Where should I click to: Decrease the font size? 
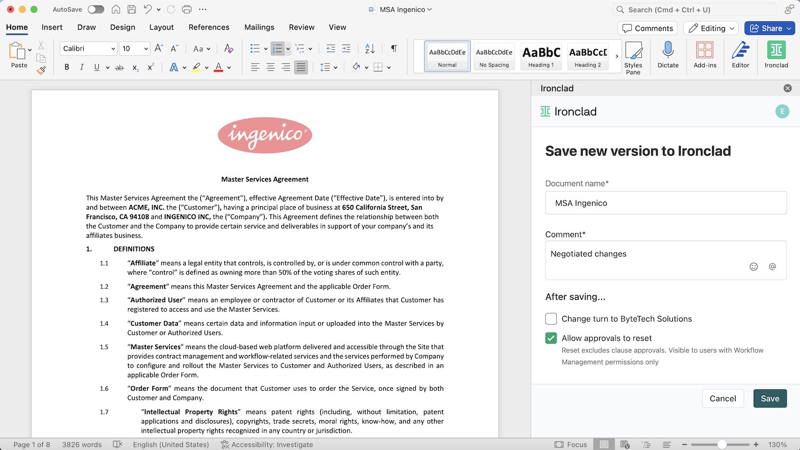(x=174, y=49)
